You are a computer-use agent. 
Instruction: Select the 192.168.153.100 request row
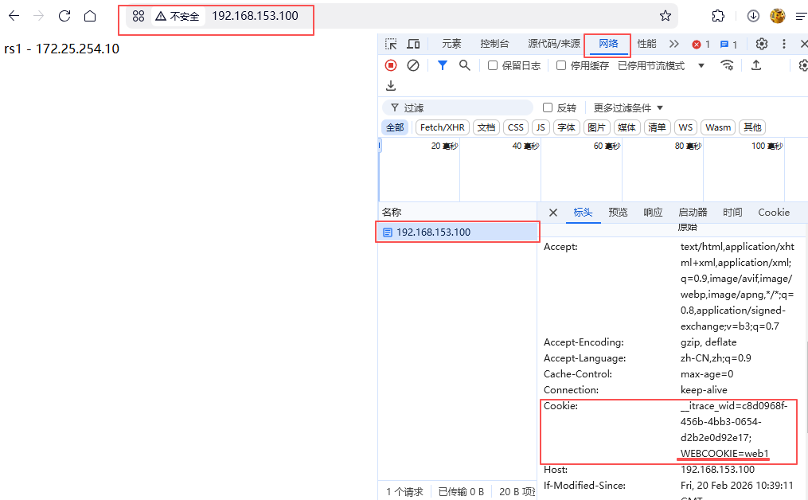(x=458, y=232)
